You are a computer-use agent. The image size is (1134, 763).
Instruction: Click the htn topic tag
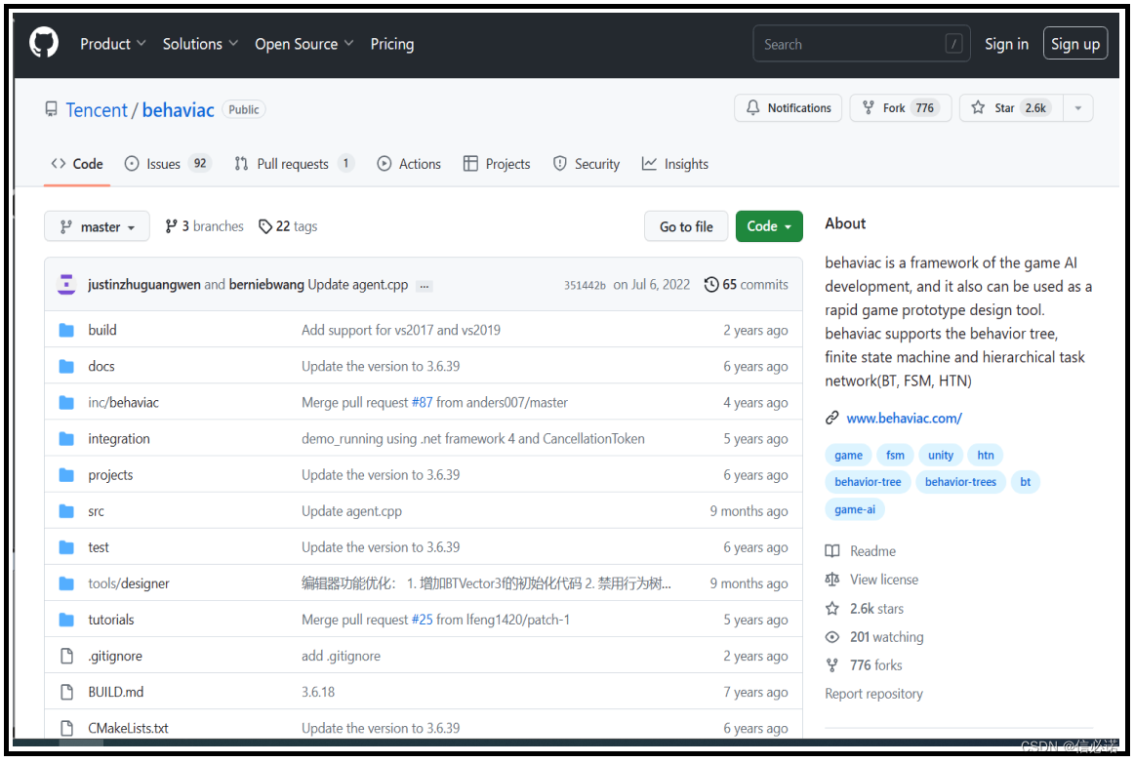985,455
